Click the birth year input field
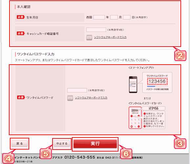Screen dimensions: 190x164 click(x=99, y=17)
